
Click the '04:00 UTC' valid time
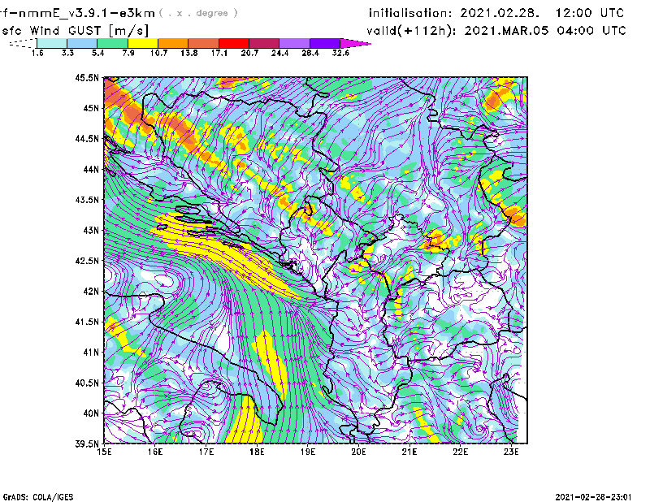coord(591,31)
